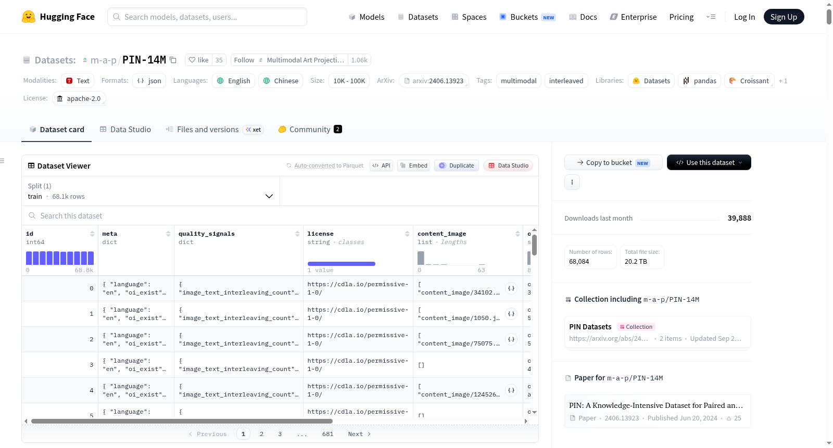Go to page 2 of results
The width and height of the screenshot is (833, 448).
point(261,434)
